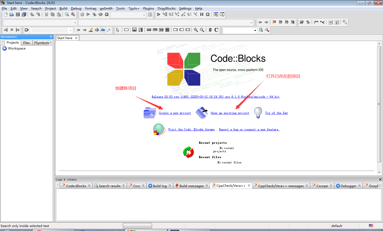Toggle regex search with the .* icon
This screenshot has width=383, height=231.
109,30
